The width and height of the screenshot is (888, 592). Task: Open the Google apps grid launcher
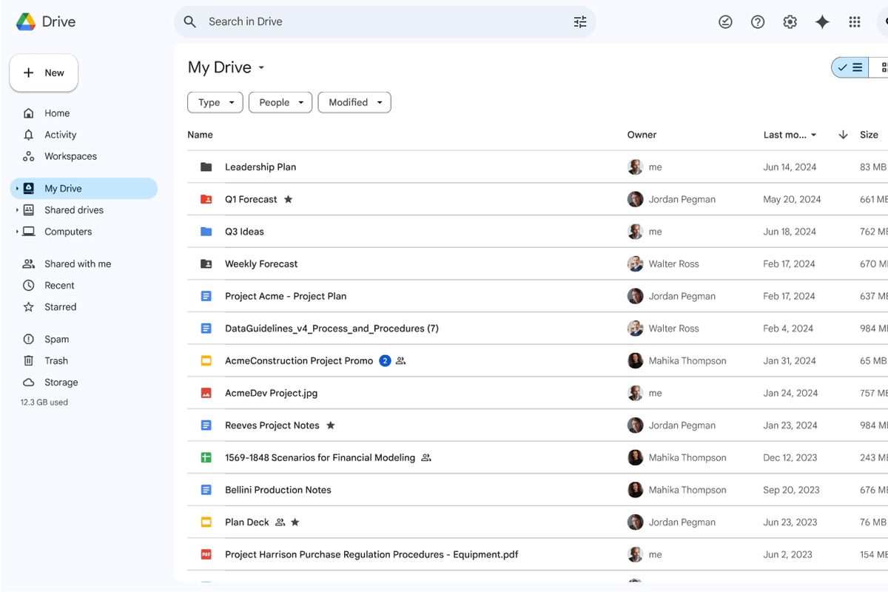click(855, 22)
